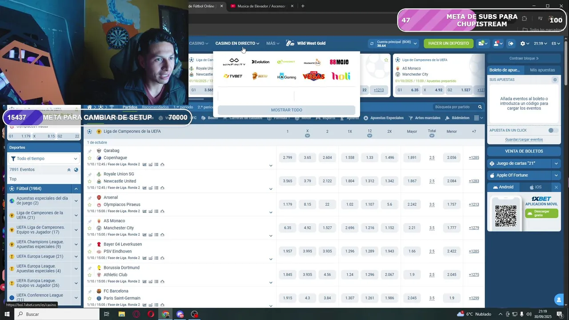Click the Windows Buscar search box
The width and height of the screenshot is (569, 320).
pyautogui.click(x=57, y=314)
